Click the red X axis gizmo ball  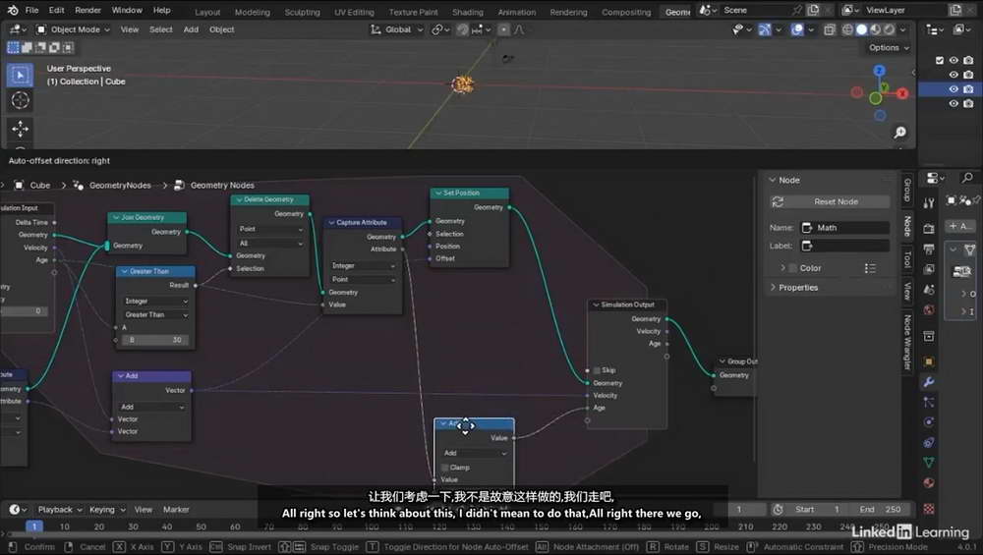point(902,93)
